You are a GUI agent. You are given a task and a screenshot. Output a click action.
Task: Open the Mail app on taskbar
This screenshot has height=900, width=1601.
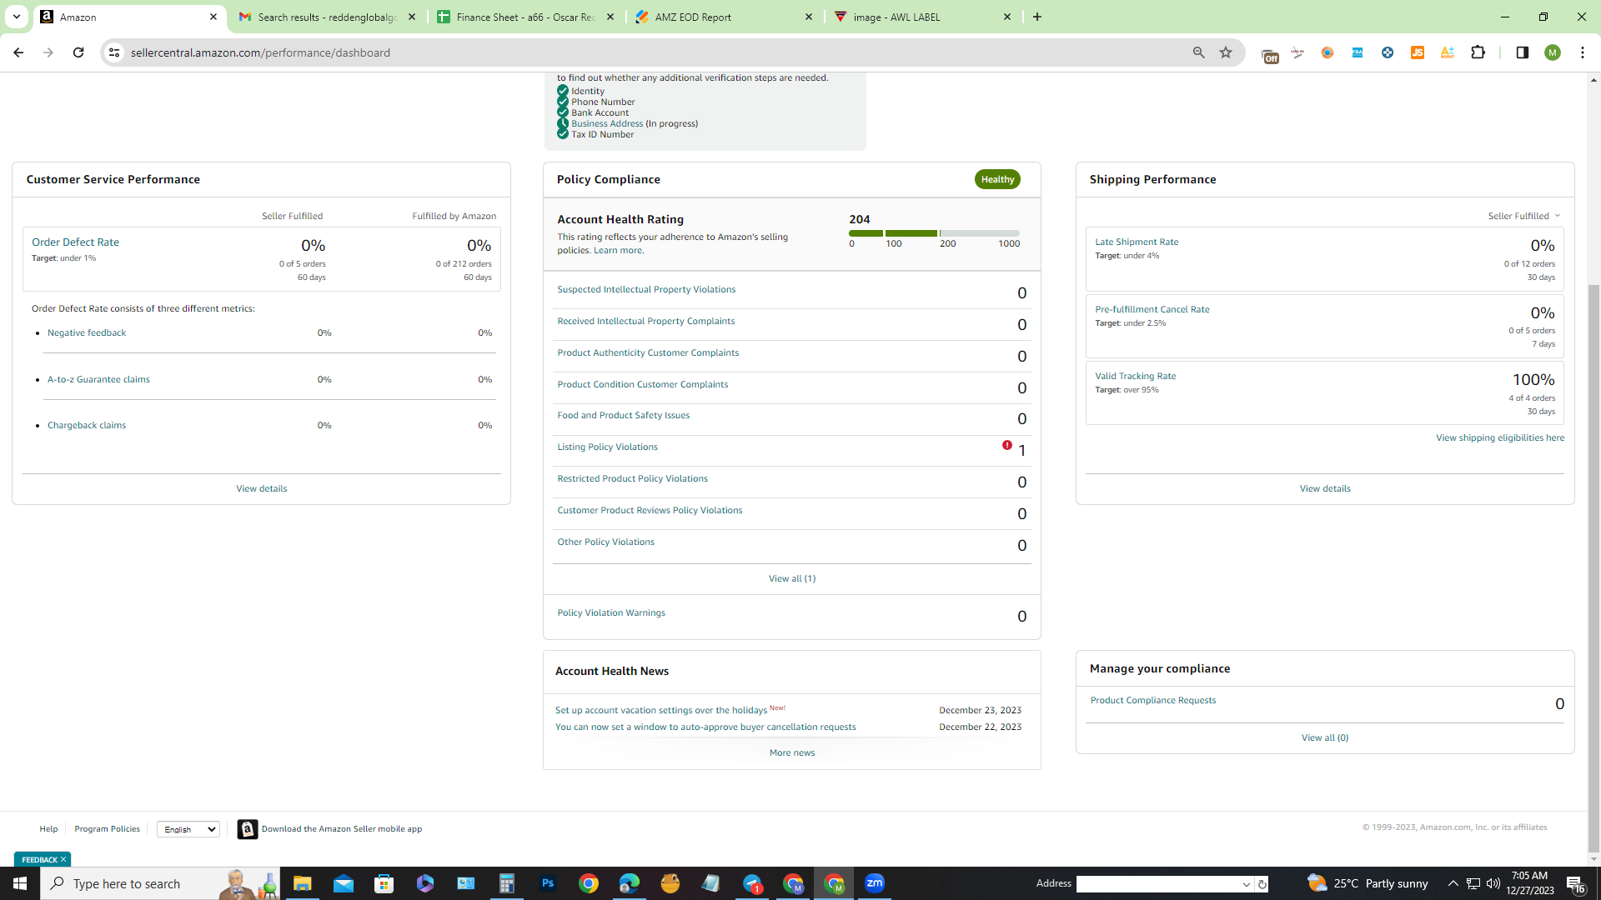(343, 883)
